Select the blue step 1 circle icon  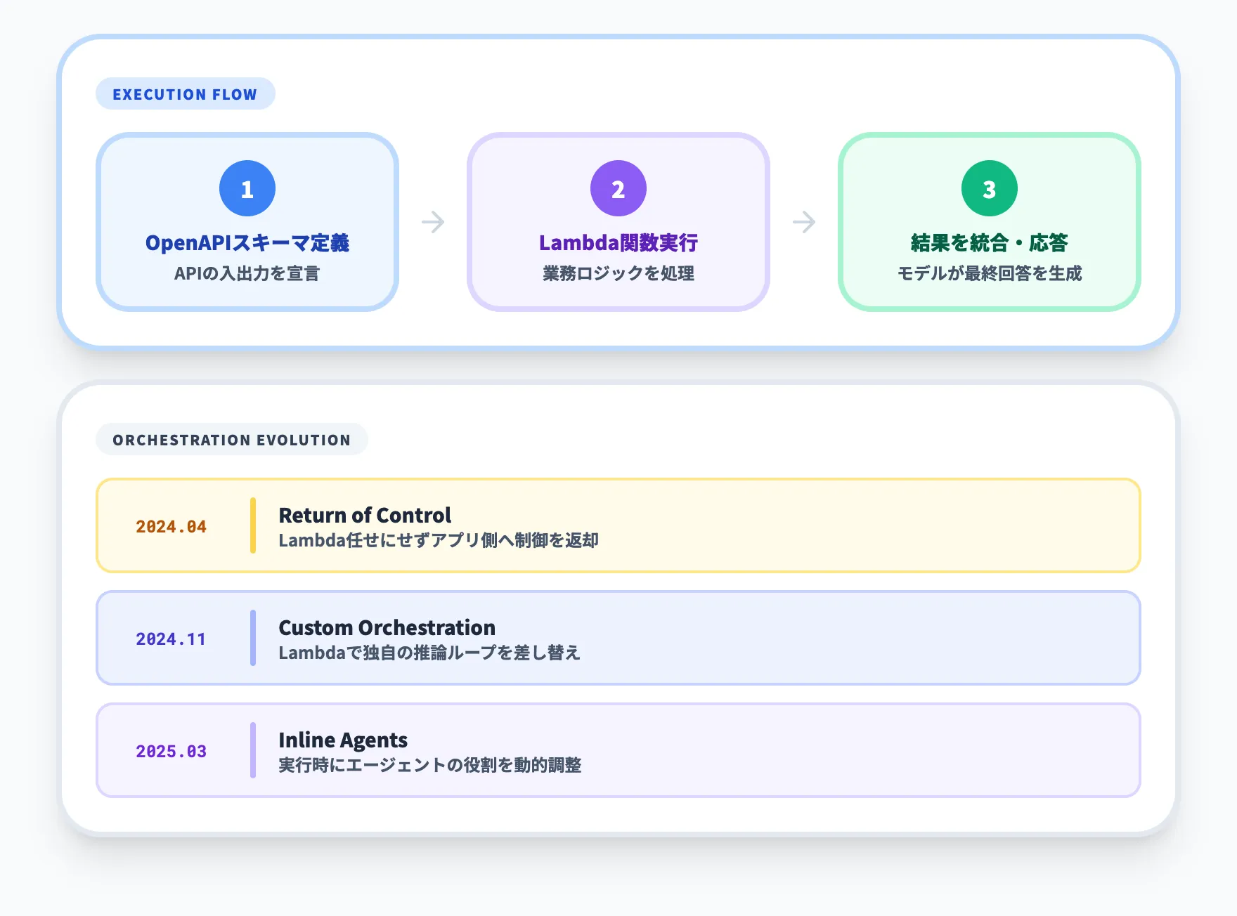coord(247,188)
